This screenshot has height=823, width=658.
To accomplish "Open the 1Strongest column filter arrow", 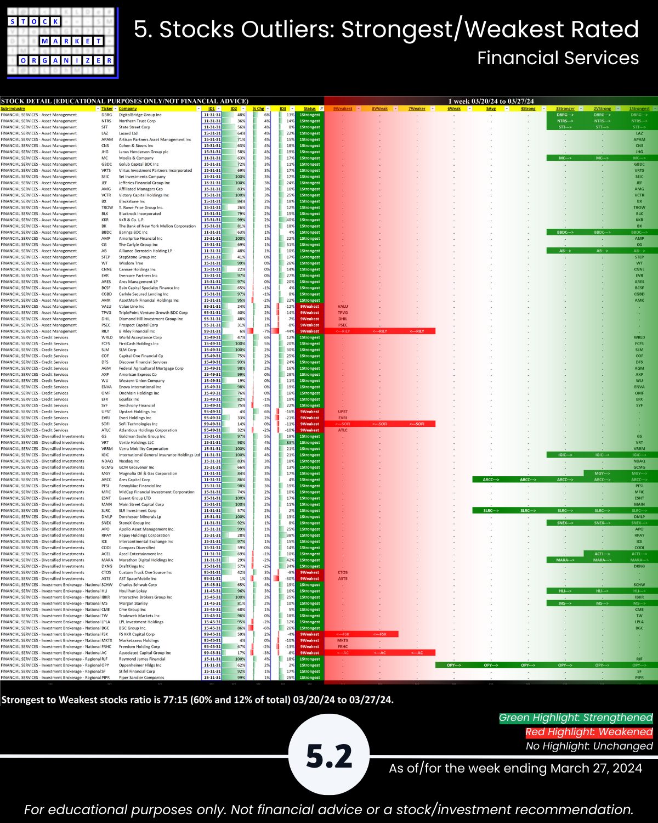I will (x=655, y=109).
